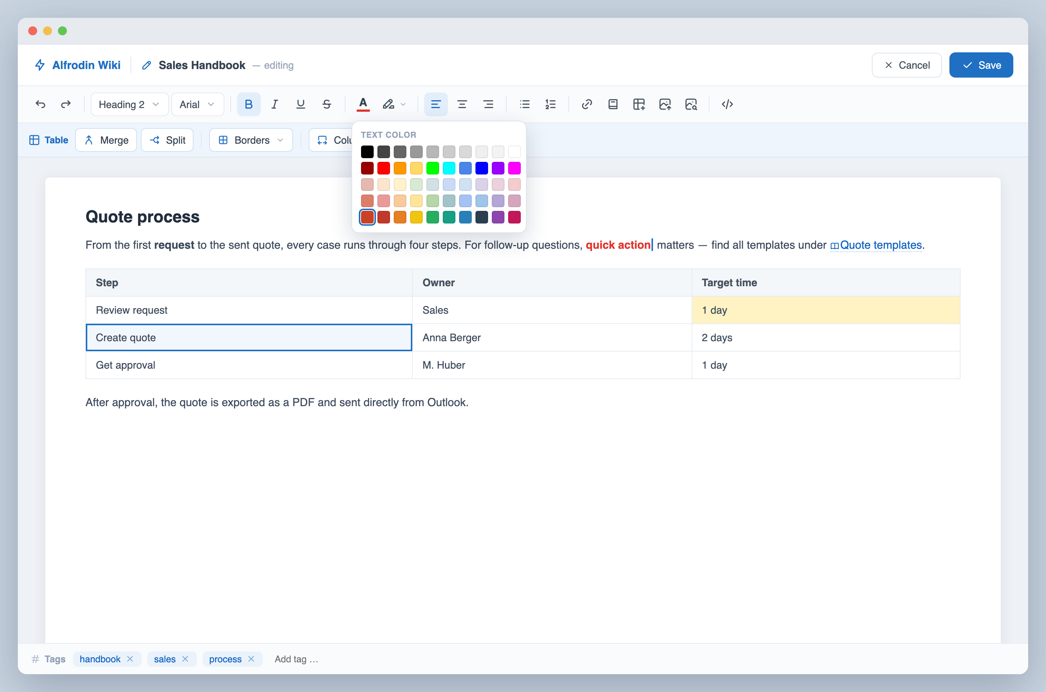Select the magenta color swatch
1046x692 pixels.
point(514,168)
